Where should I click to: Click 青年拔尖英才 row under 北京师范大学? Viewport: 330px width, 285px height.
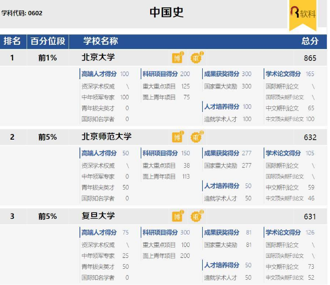105,188
